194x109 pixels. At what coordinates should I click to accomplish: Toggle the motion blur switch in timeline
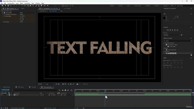tap(68, 90)
